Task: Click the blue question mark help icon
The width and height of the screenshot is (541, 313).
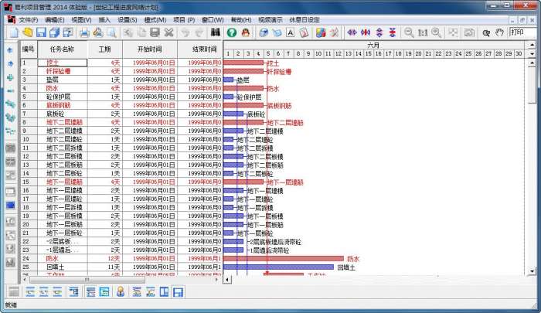Action: point(231,32)
